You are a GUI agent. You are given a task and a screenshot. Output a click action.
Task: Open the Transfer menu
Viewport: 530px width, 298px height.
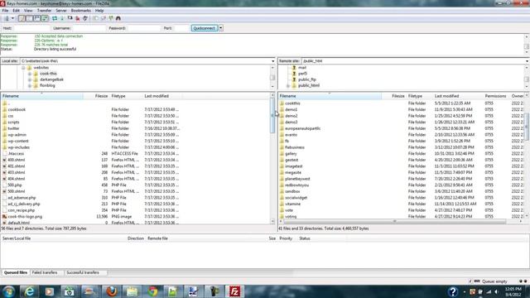pos(44,11)
